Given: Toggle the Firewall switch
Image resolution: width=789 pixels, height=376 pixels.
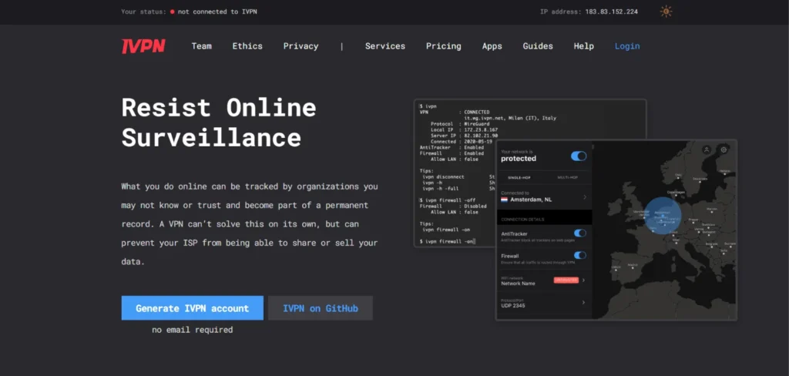Looking at the screenshot, I should point(580,255).
